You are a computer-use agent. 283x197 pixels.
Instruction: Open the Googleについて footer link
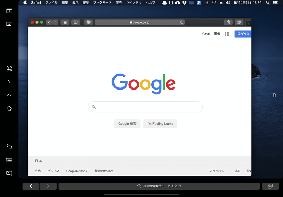77,171
